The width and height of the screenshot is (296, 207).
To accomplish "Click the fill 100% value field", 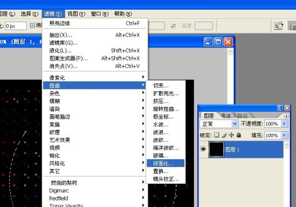I will (x=273, y=135).
